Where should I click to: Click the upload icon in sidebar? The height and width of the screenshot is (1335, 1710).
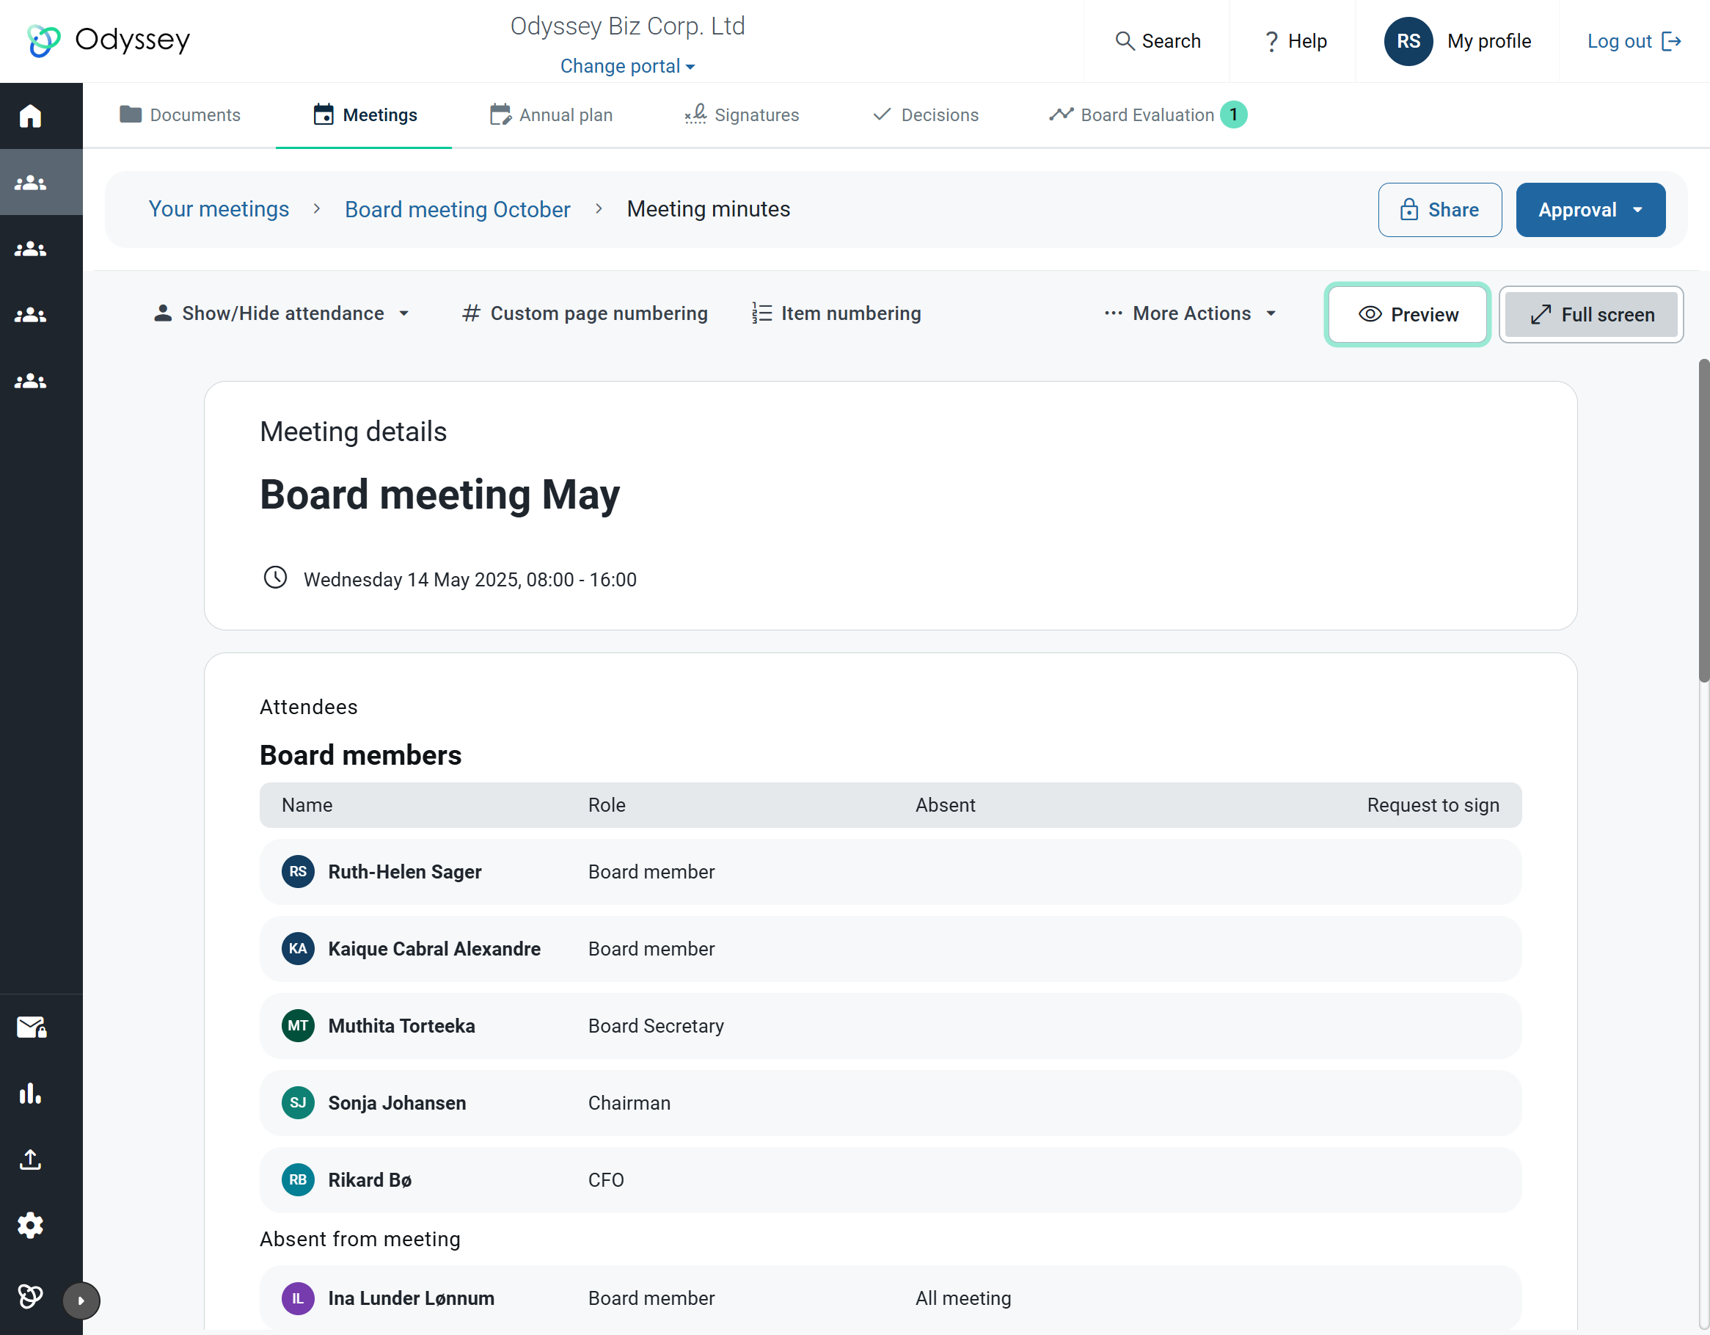(31, 1160)
